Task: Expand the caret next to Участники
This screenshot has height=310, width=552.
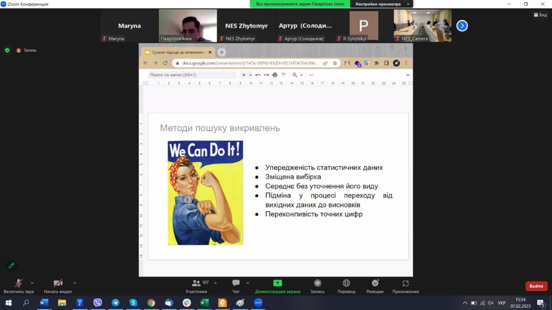Action: tap(215, 283)
